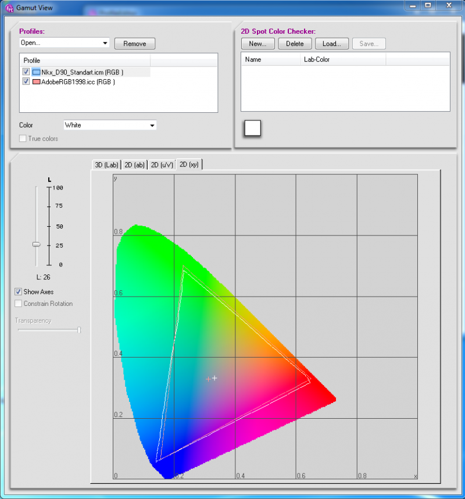Click the Delete spot color button
The height and width of the screenshot is (499, 465).
(x=295, y=44)
